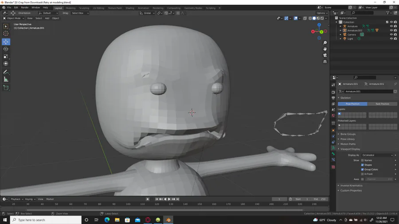Uncheck the Group Colors checkbox

coord(362,170)
